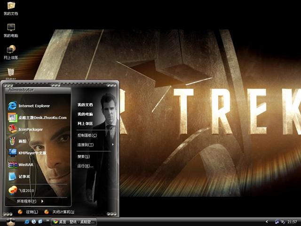
Task: Launch 桌酷主题Desk.ZhuoKu.Com from the Start menu
Action: click(38, 118)
